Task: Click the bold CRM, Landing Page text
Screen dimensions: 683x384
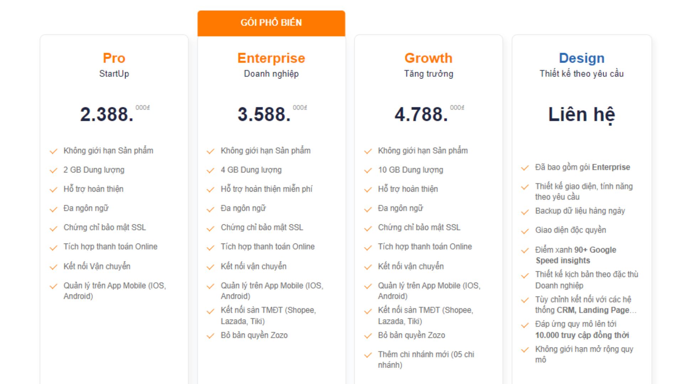Action: 593,310
